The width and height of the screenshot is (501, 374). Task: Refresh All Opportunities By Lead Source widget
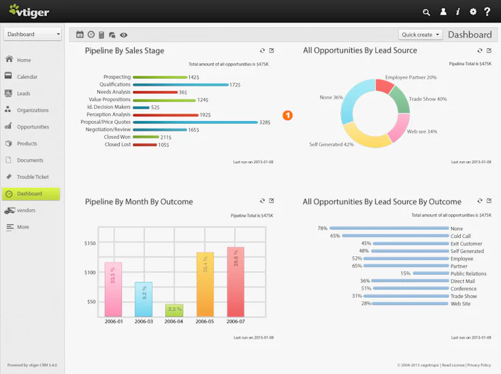click(480, 50)
